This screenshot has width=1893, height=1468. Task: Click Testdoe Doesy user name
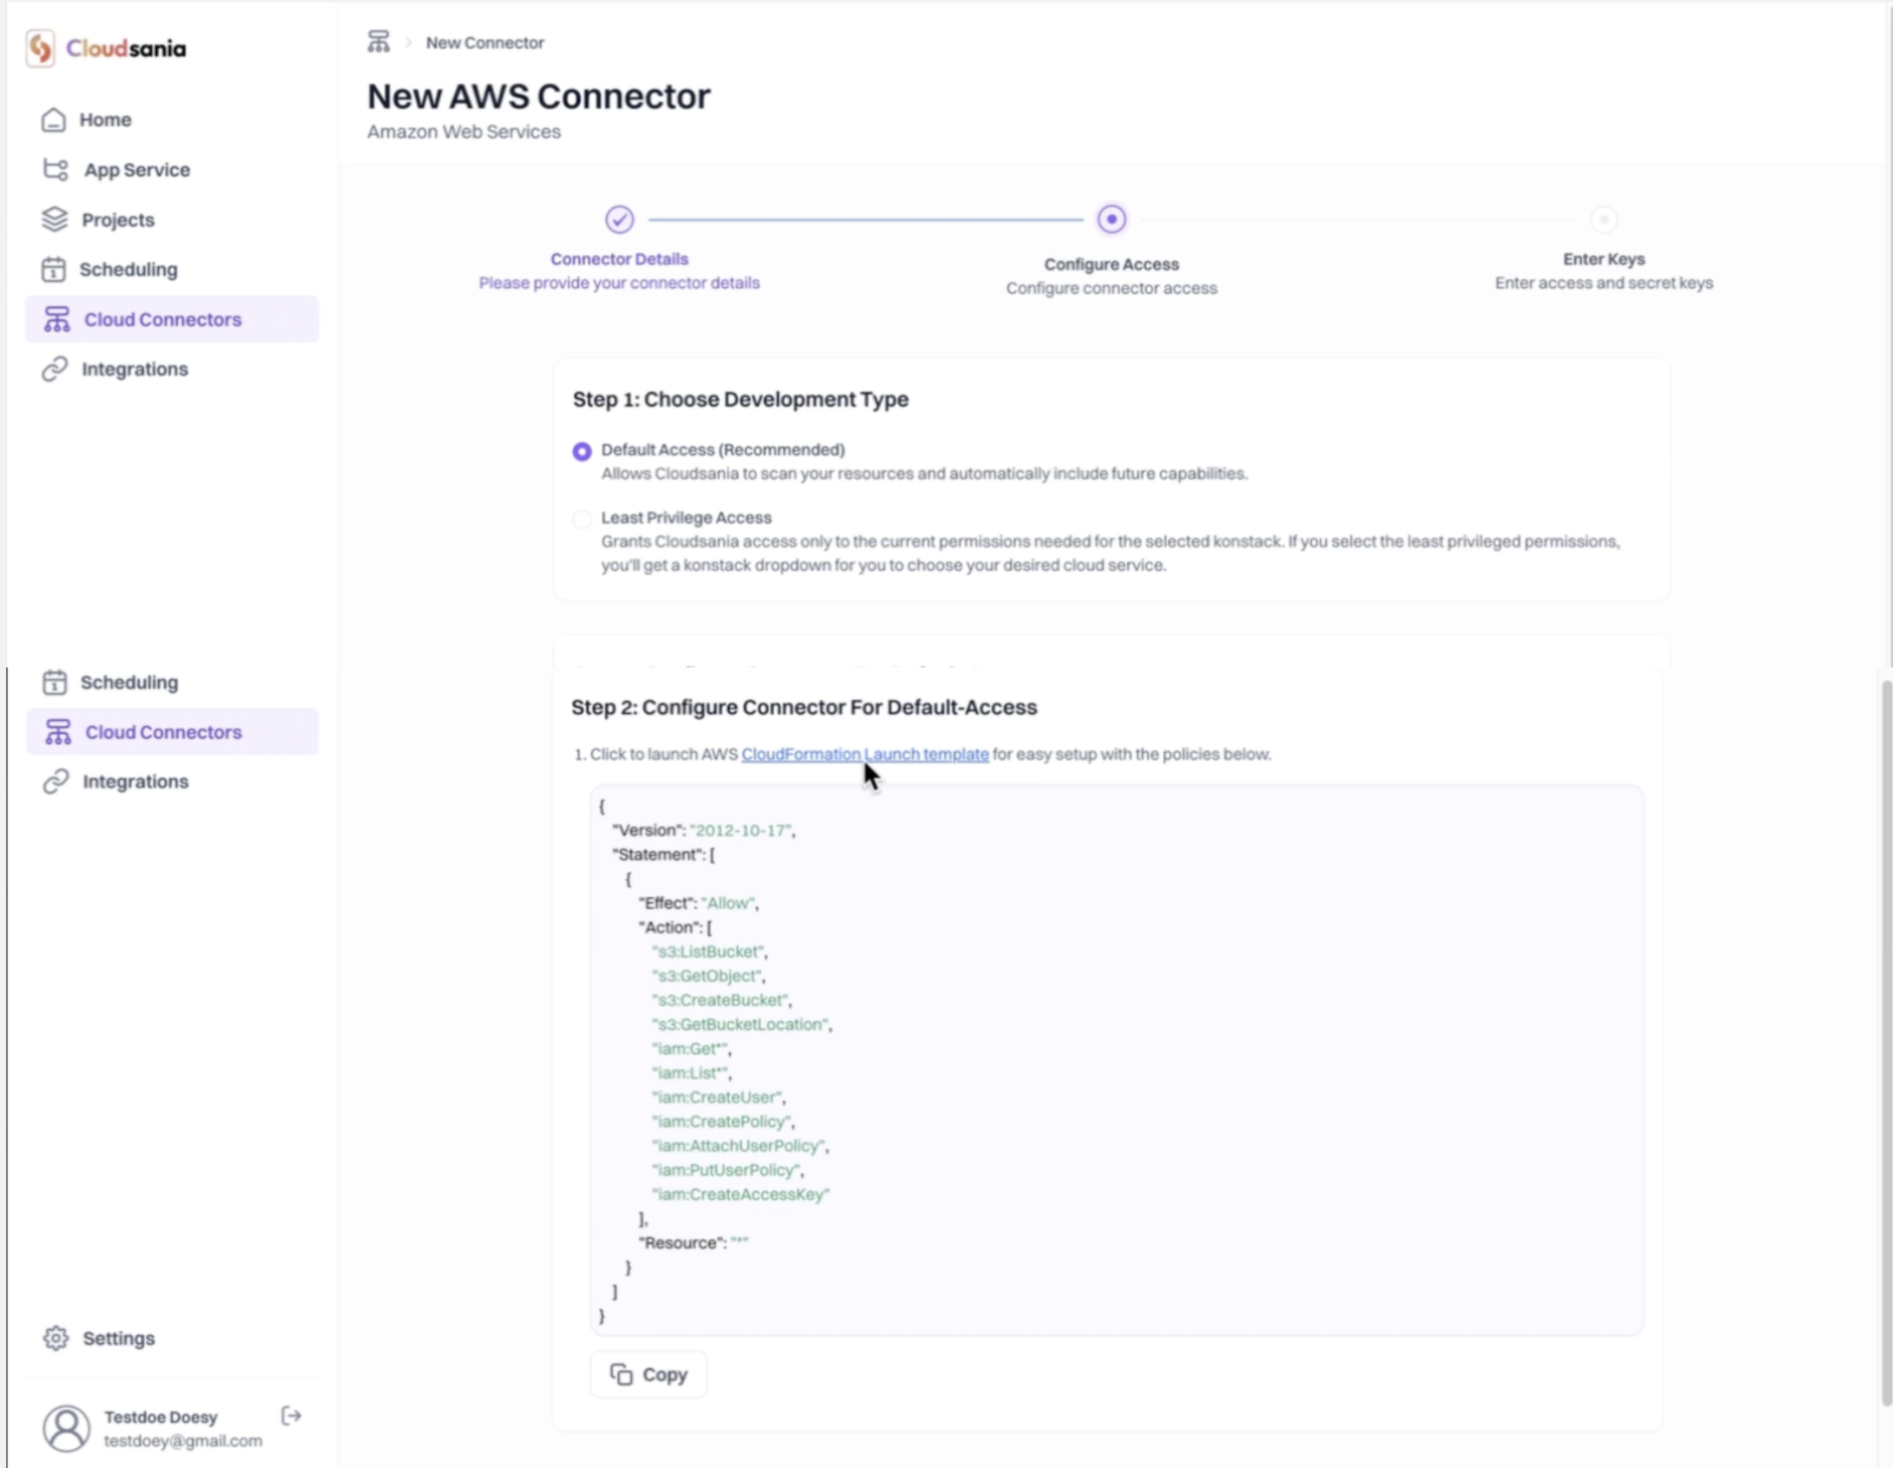coord(161,1416)
